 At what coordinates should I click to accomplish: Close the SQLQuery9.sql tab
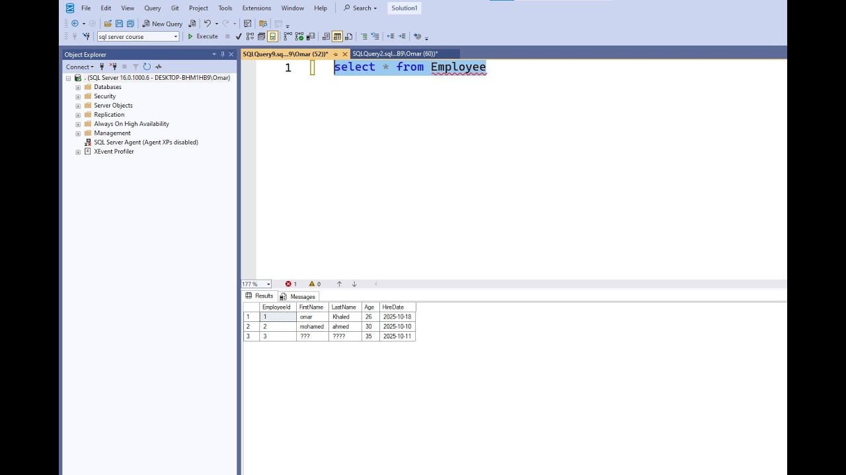[344, 54]
